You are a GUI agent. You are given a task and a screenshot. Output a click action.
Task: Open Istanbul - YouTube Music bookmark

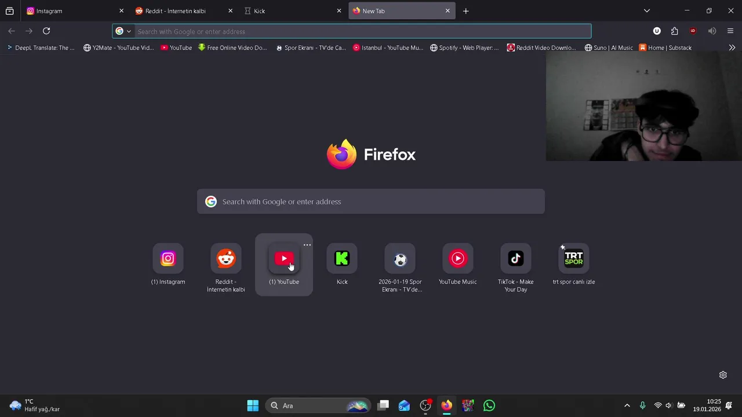(x=388, y=48)
